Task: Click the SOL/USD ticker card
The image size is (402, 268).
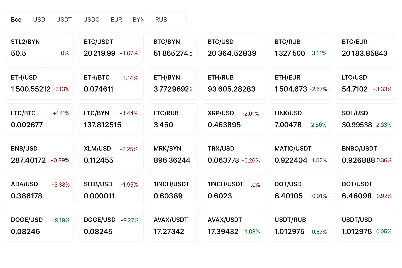Action: tap(366, 119)
